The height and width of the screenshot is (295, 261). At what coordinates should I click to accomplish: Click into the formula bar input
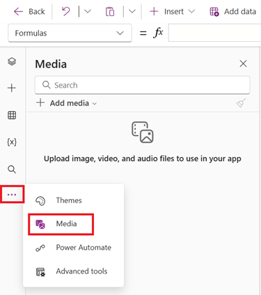(214, 33)
